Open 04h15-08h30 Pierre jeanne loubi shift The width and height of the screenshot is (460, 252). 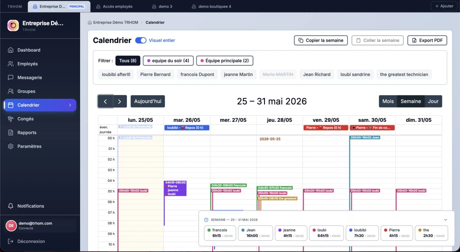175,188
